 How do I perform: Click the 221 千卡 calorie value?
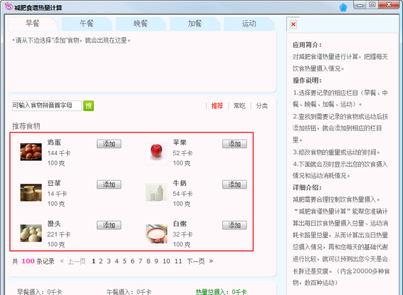[x=59, y=234]
